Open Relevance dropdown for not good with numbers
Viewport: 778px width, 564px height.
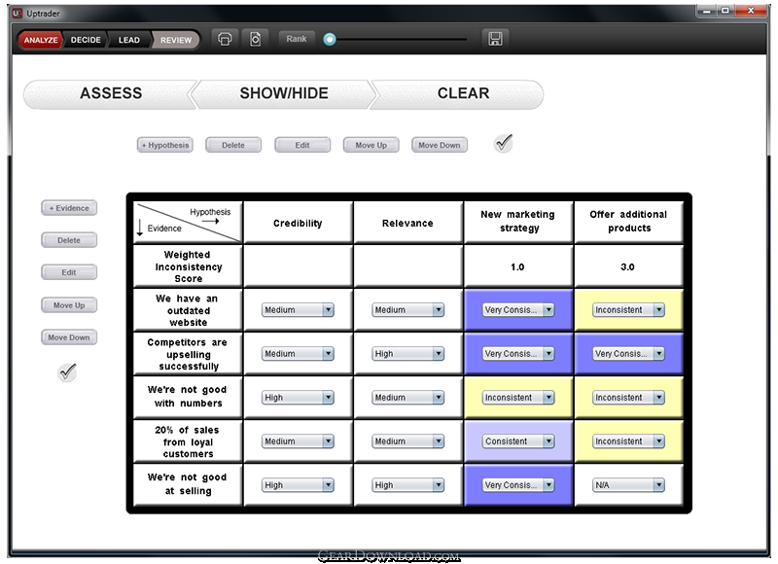click(x=407, y=398)
